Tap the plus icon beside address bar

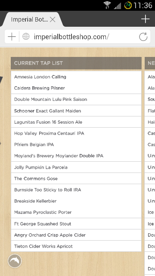(12, 37)
